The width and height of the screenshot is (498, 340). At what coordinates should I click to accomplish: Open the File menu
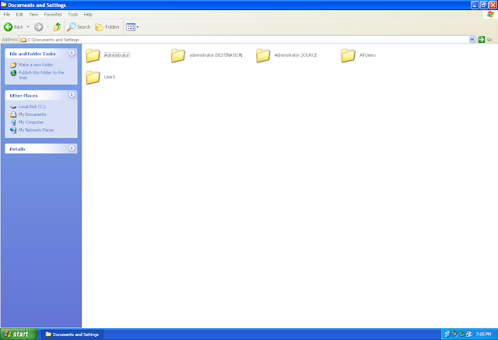point(7,14)
